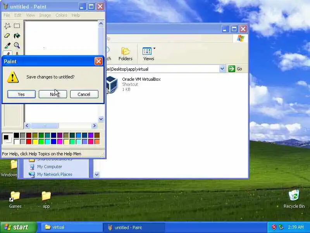Open the Views dropdown arrow
The height and width of the screenshot is (233, 310).
pos(154,48)
